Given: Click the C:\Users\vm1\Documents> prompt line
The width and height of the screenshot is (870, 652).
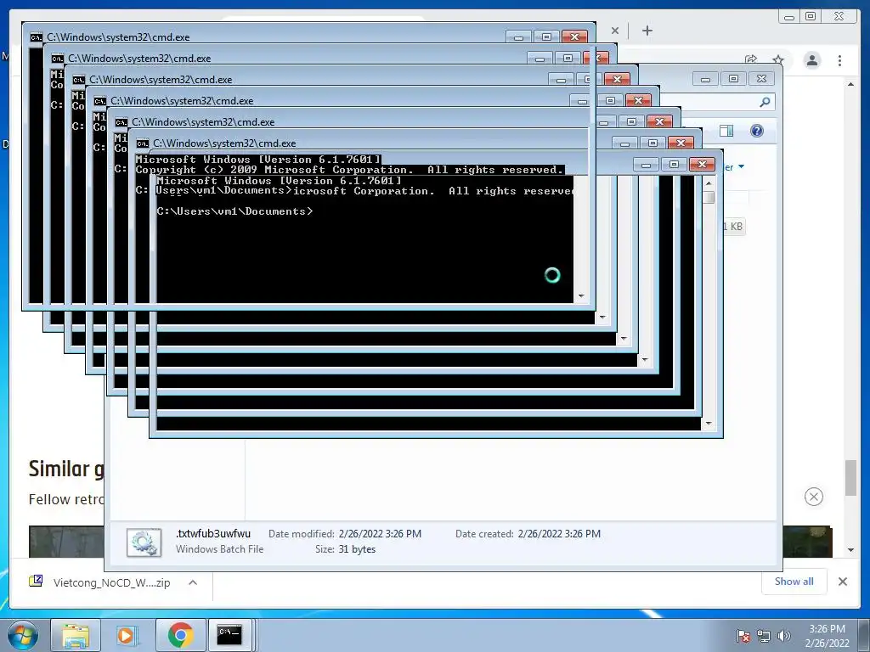Looking at the screenshot, I should pos(234,211).
